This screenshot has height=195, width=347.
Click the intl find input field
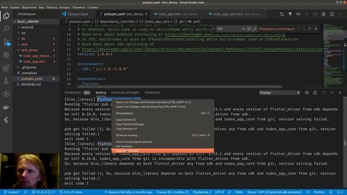[x=228, y=29]
